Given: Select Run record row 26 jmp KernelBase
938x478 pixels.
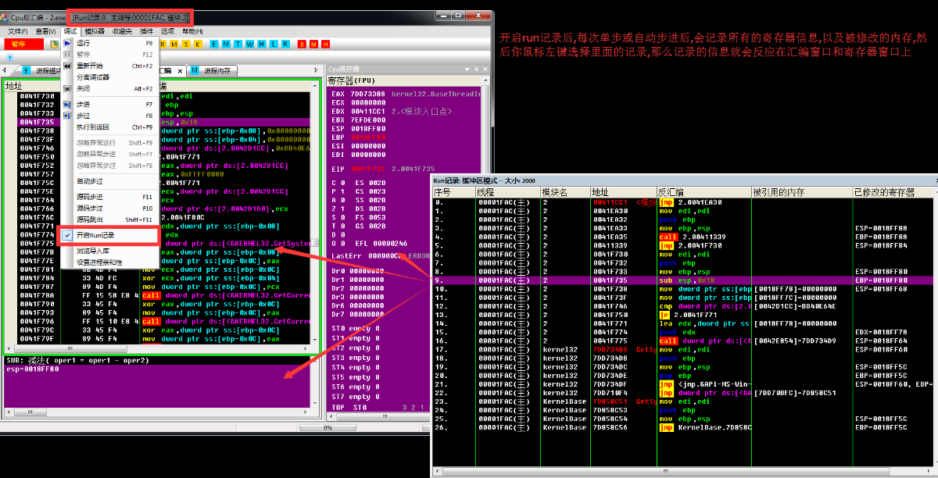Looking at the screenshot, I should [682, 427].
